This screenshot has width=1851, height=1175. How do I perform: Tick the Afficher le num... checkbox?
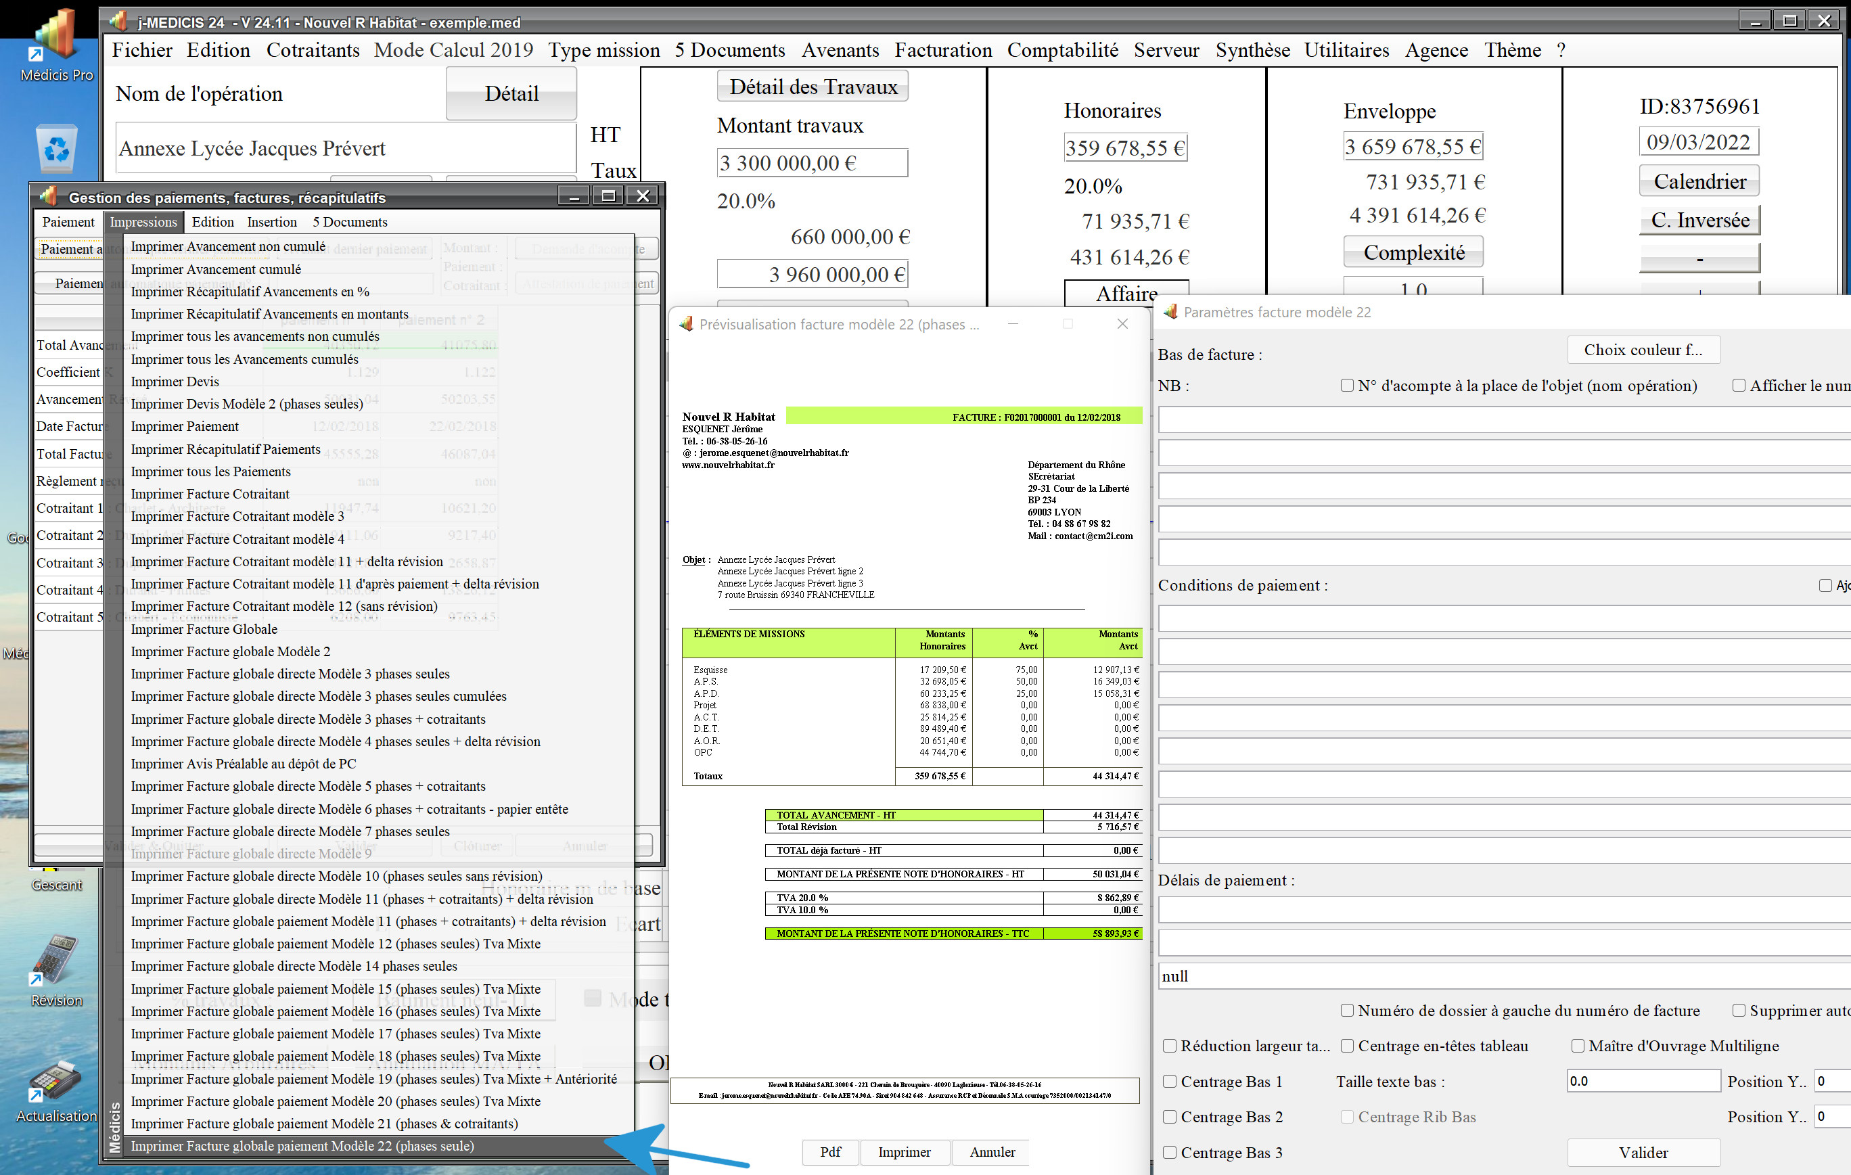(1739, 385)
